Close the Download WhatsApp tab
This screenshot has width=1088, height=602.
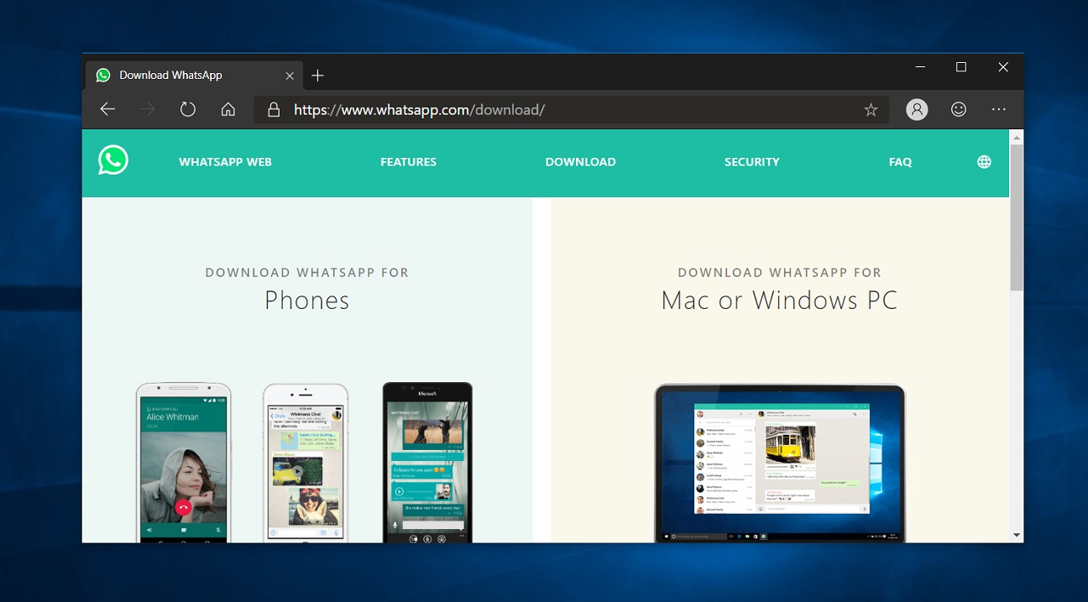(x=290, y=76)
